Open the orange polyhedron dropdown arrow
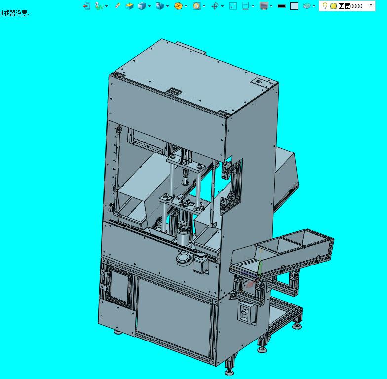The image size is (387, 379). (186, 6)
